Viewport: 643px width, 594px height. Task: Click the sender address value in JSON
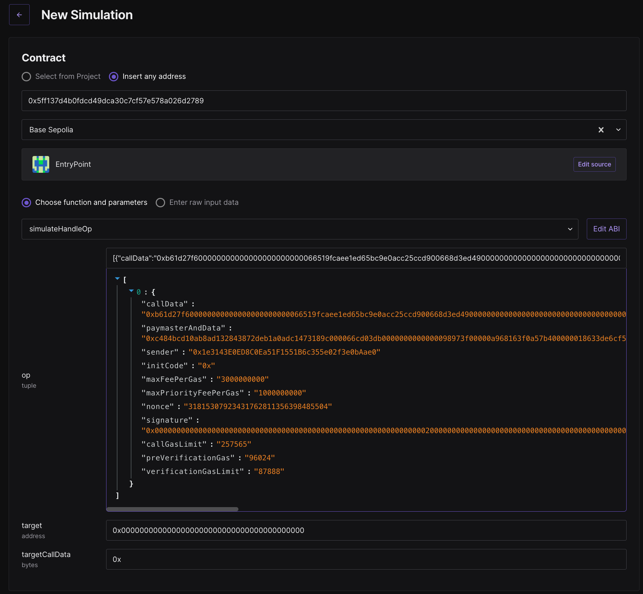284,352
